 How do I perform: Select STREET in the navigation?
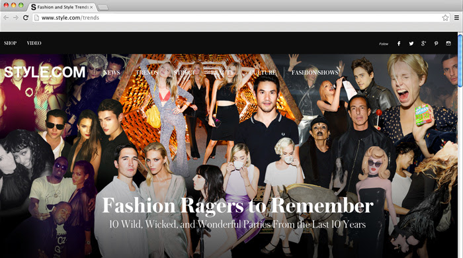coord(184,73)
